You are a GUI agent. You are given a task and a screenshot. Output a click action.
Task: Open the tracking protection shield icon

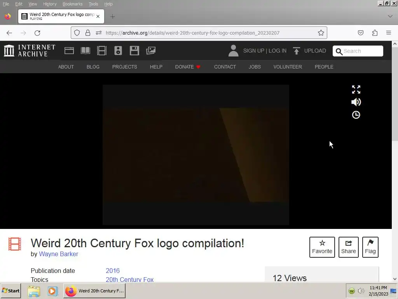[77, 33]
